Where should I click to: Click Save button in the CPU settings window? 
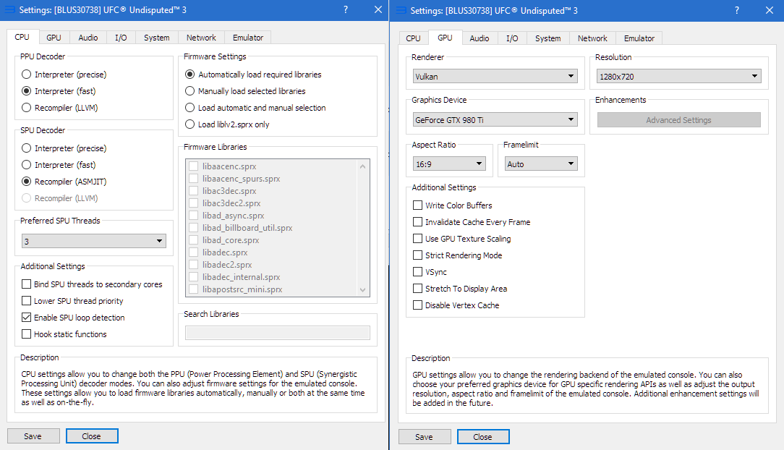coord(33,436)
